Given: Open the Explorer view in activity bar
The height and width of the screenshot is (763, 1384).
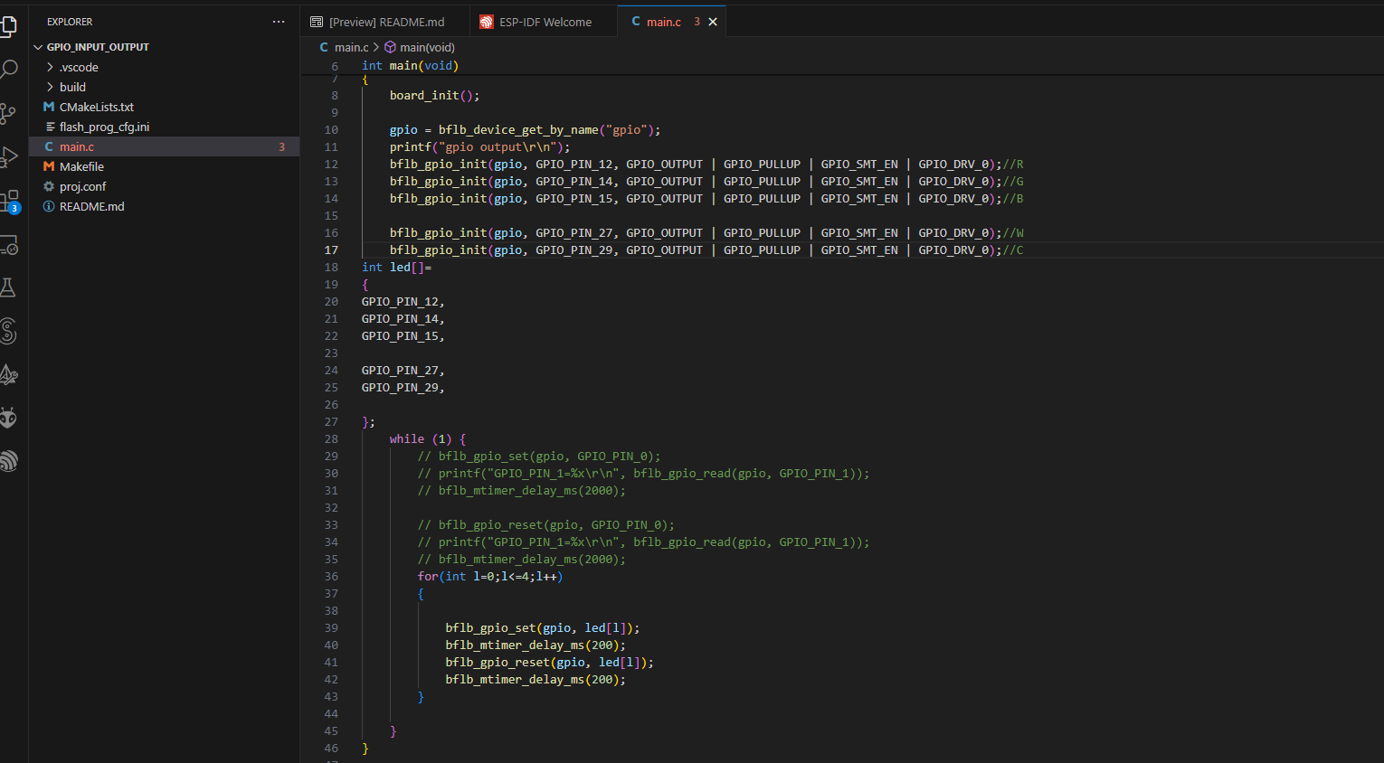Looking at the screenshot, I should (x=8, y=27).
